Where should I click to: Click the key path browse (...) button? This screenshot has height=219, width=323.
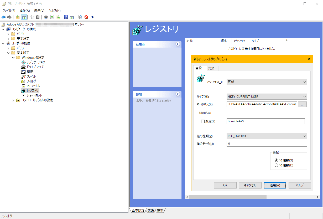click(x=302, y=104)
